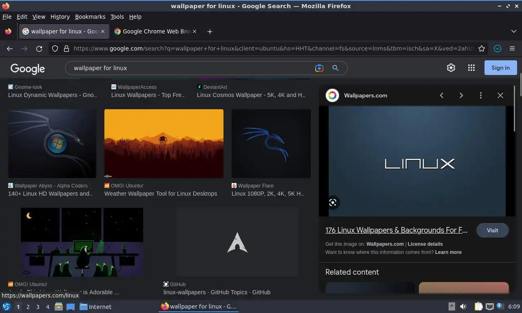The image size is (522, 313).
Task: Click the Google search input field
Action: 192,68
